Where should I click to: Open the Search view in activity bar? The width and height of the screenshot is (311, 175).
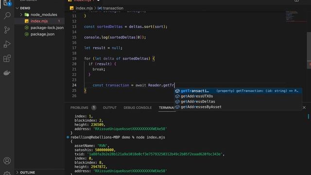coord(7,16)
